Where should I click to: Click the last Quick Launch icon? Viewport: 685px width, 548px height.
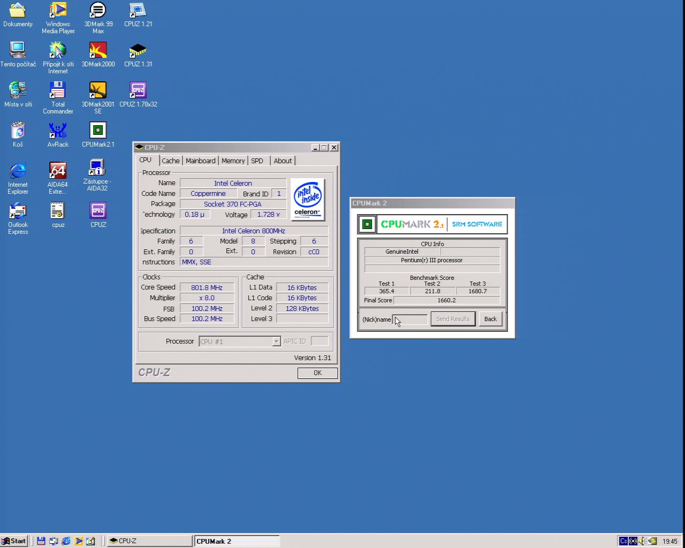90,541
